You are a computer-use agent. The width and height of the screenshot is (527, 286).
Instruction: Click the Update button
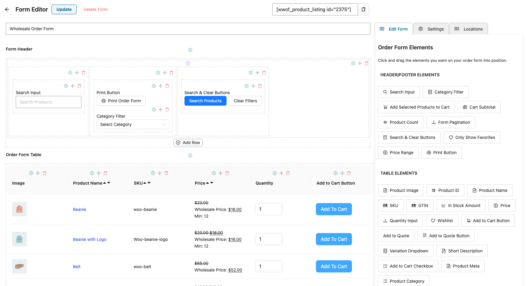coord(64,9)
